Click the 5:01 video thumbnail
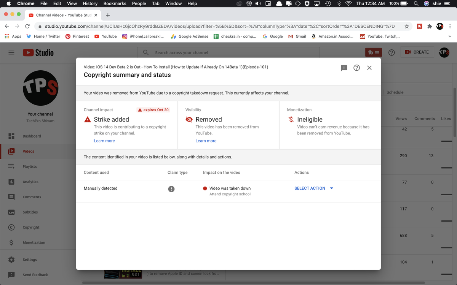This screenshot has width=457, height=285. tap(123, 274)
